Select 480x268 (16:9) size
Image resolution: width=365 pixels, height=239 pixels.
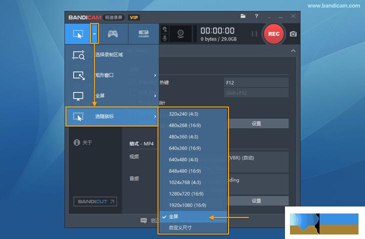tap(193, 125)
